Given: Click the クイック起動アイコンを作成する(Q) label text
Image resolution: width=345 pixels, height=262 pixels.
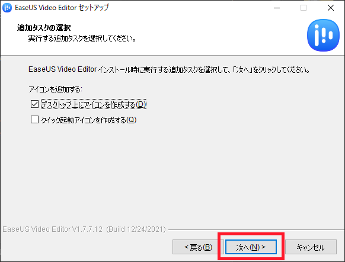Looking at the screenshot, I should click(x=89, y=120).
